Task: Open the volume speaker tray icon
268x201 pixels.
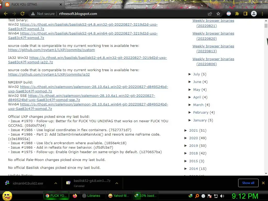Action: click(222, 196)
